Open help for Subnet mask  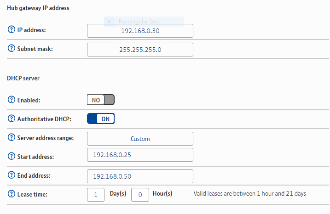[x=12, y=49]
